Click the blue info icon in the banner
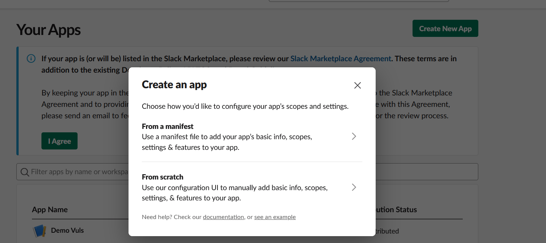This screenshot has height=243, width=546. pos(31,59)
